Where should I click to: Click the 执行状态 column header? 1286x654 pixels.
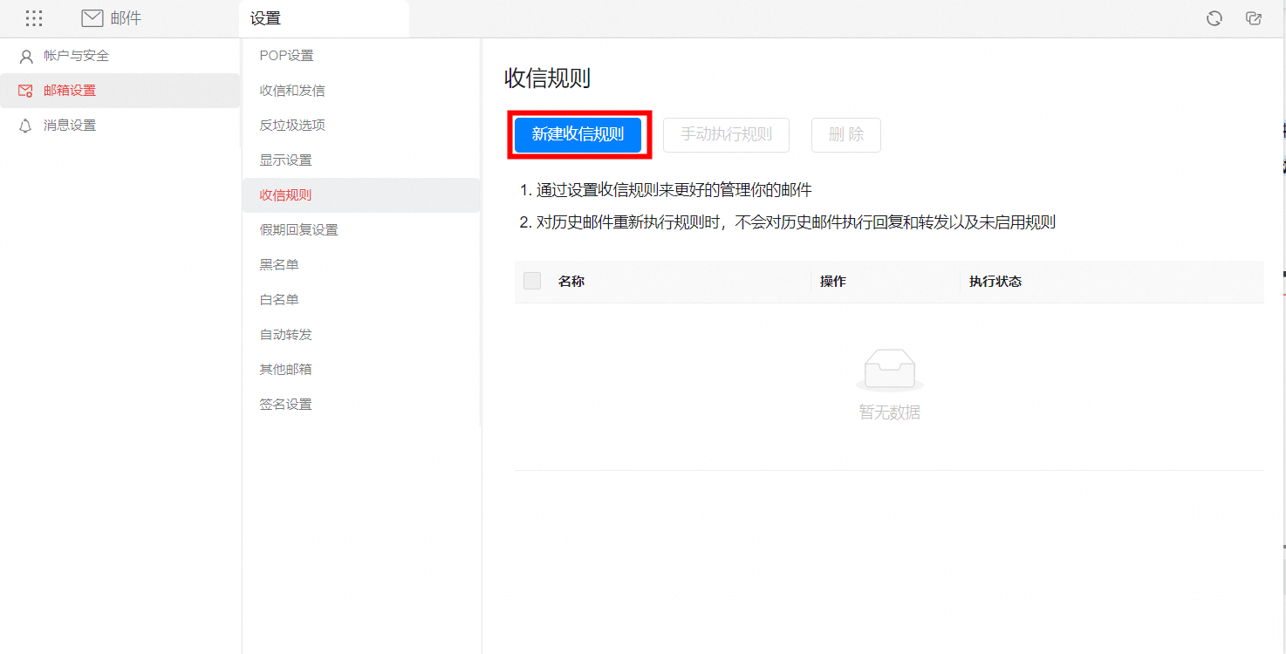click(995, 282)
